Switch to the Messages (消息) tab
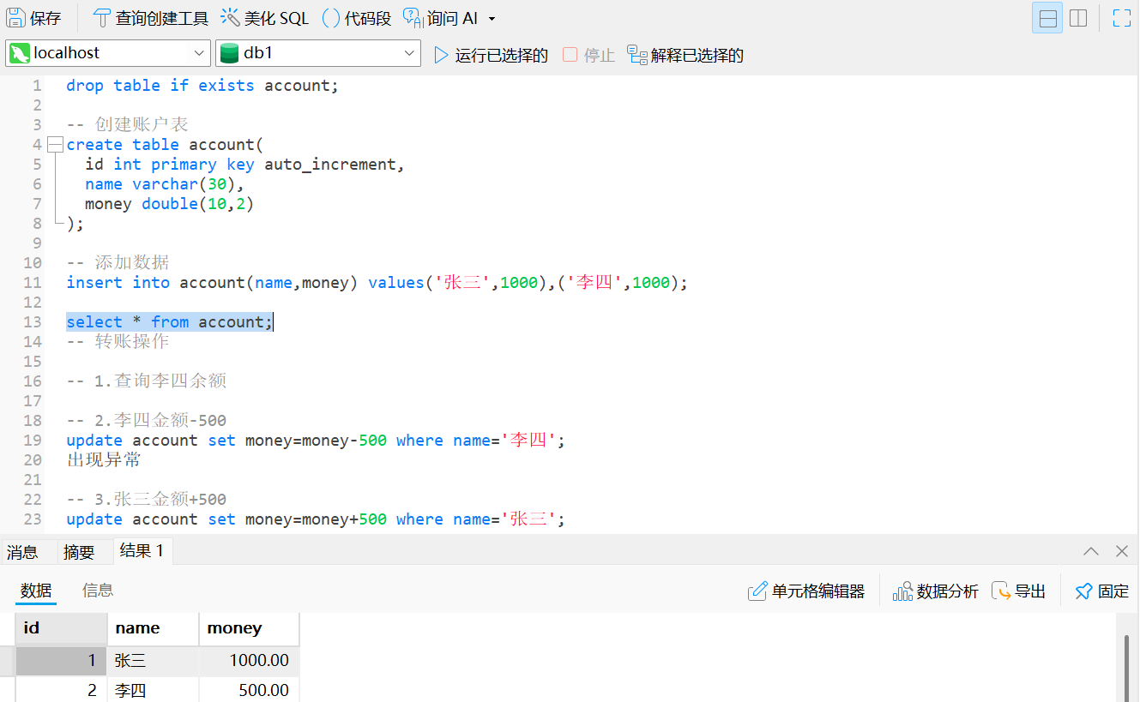 coord(22,552)
